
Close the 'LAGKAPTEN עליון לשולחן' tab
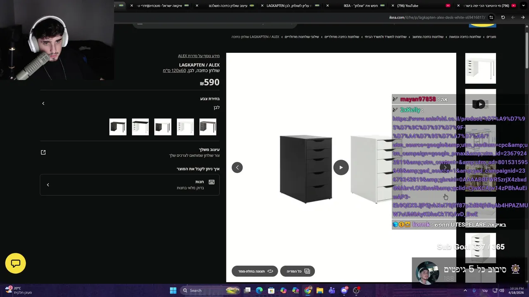point(262,6)
